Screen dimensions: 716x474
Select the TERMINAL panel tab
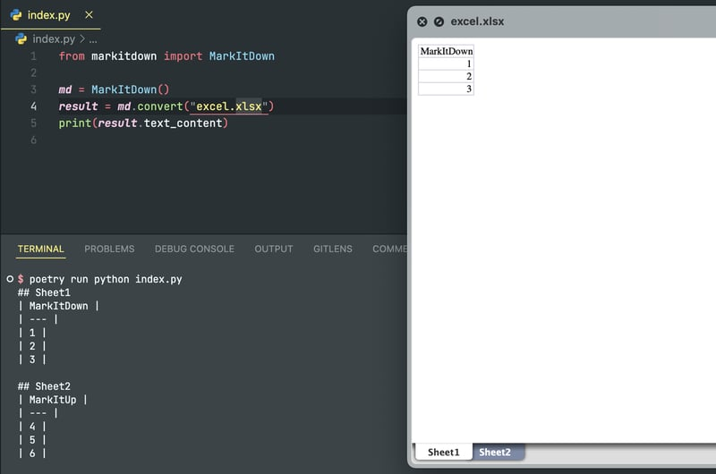pos(40,250)
